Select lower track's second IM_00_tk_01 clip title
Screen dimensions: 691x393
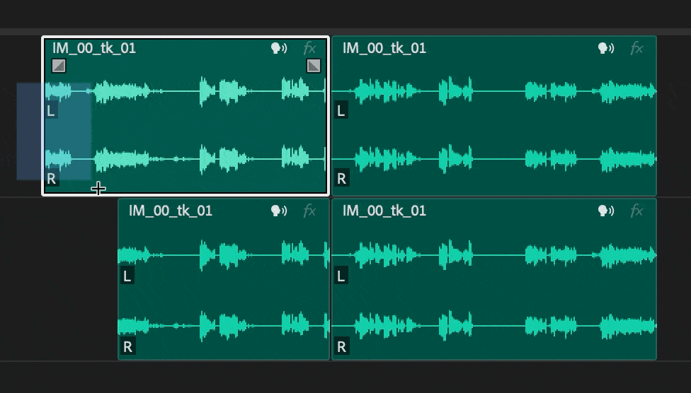click(384, 211)
